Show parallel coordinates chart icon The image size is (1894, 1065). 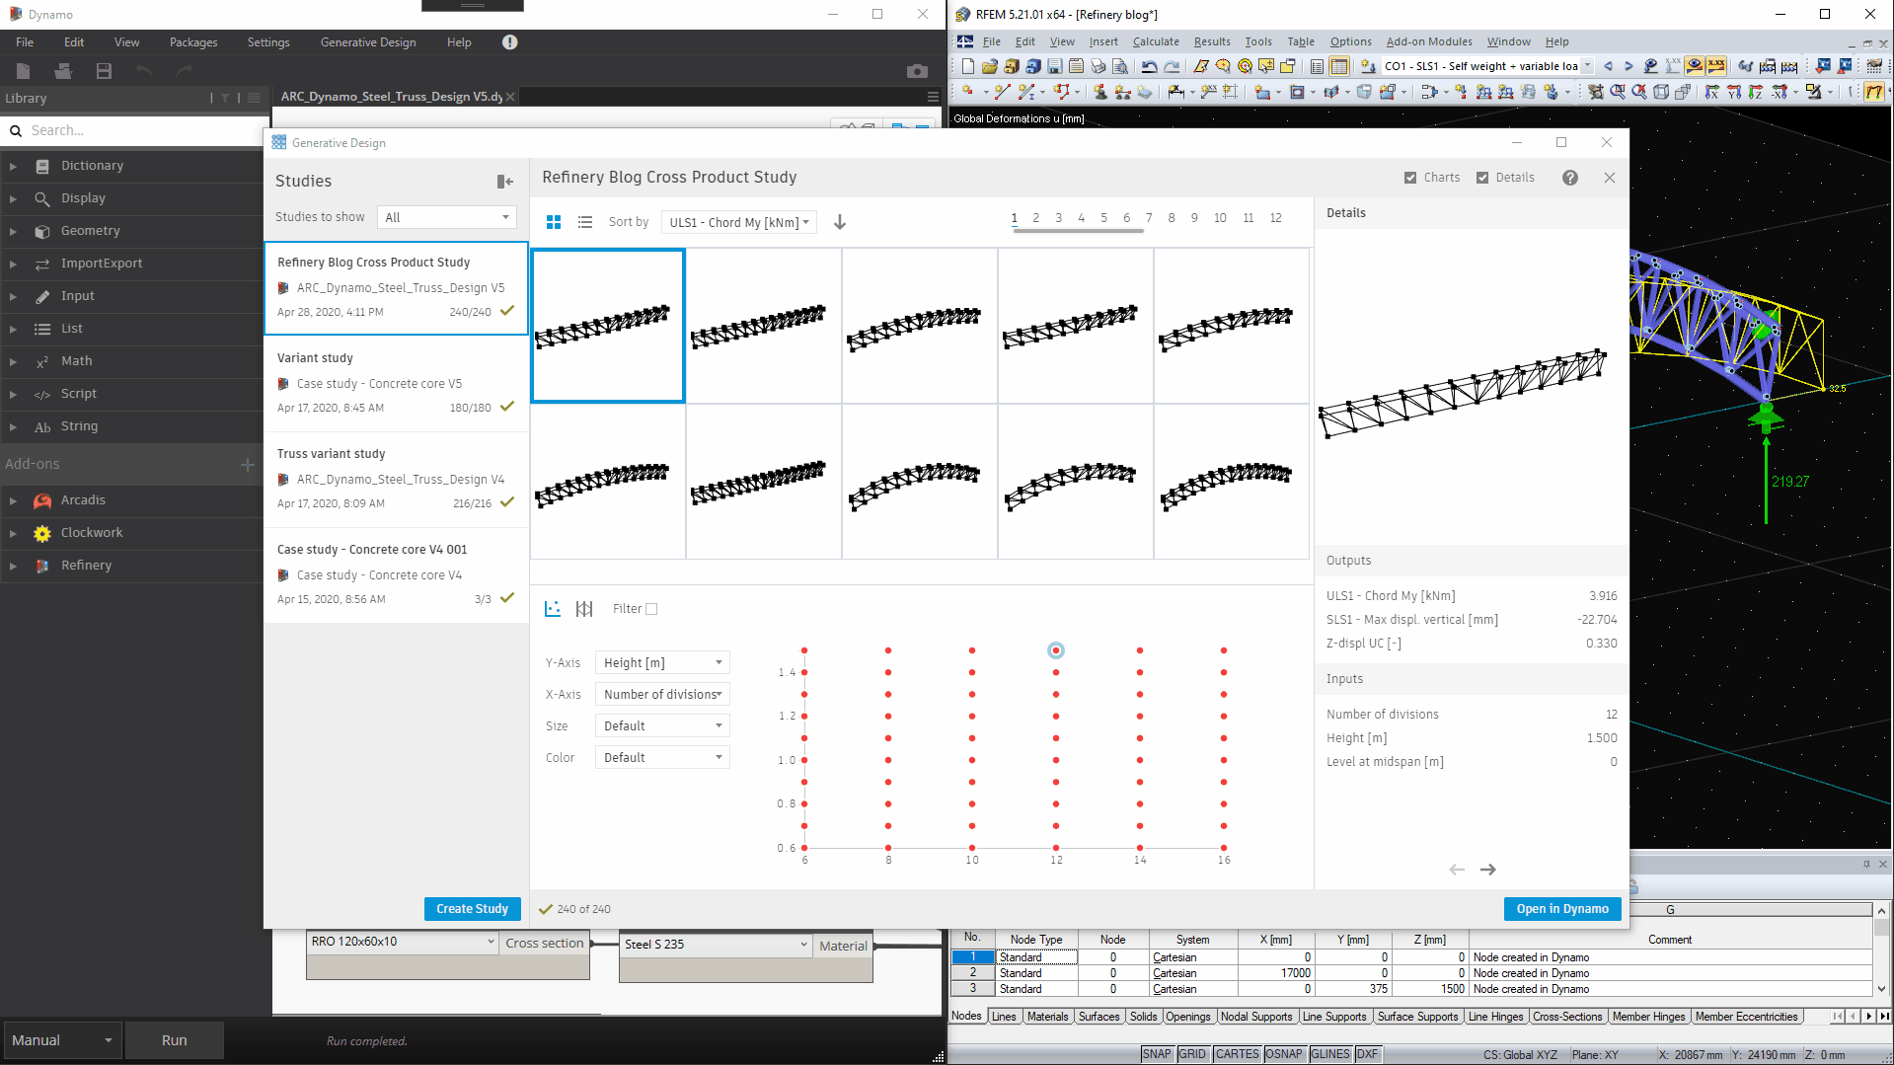pyautogui.click(x=584, y=609)
